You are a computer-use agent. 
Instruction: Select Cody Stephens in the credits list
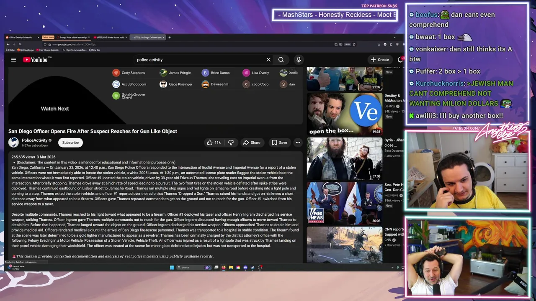pyautogui.click(x=129, y=73)
